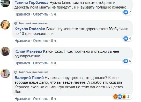Click Нравится under Ksysha Rodenko's comment
This screenshot has height=102, width=141.
tap(22, 41)
